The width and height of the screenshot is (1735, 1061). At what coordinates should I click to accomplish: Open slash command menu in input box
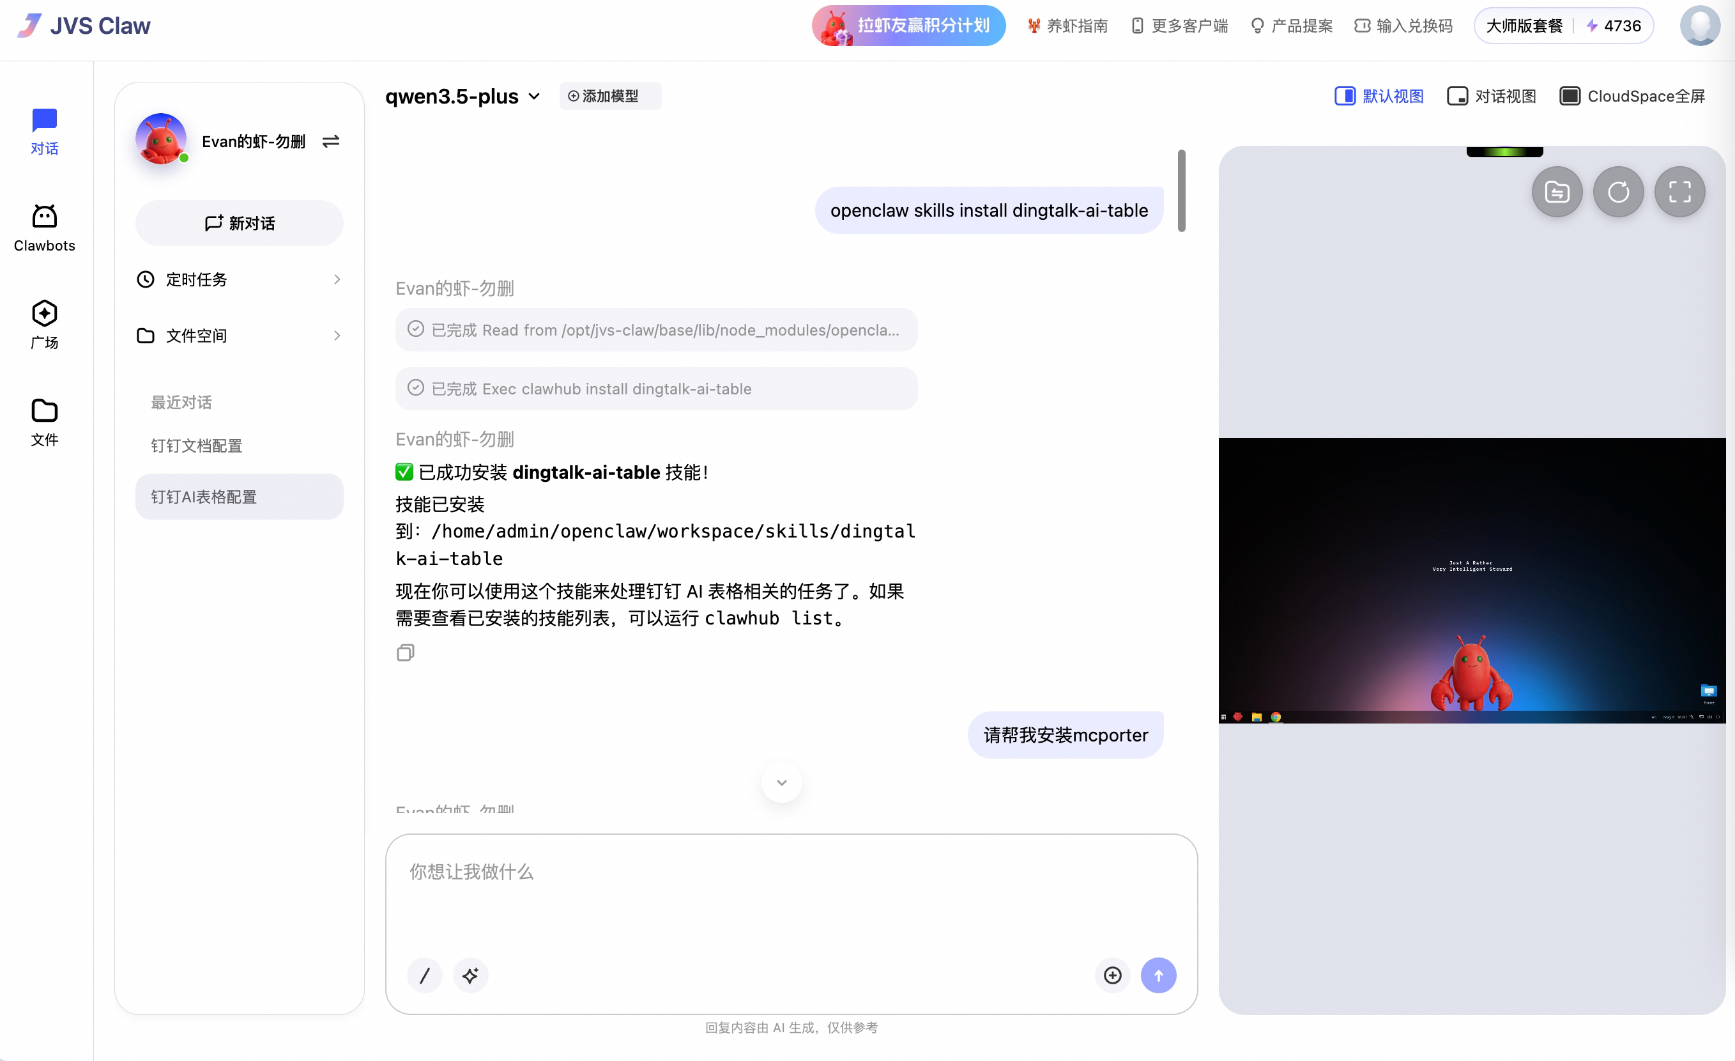coord(425,975)
